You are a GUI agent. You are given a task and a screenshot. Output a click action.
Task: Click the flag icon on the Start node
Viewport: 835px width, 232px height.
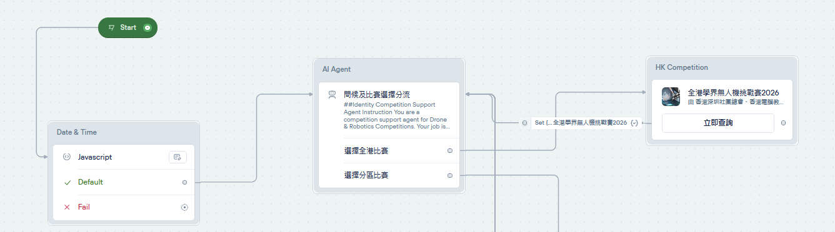click(x=112, y=27)
